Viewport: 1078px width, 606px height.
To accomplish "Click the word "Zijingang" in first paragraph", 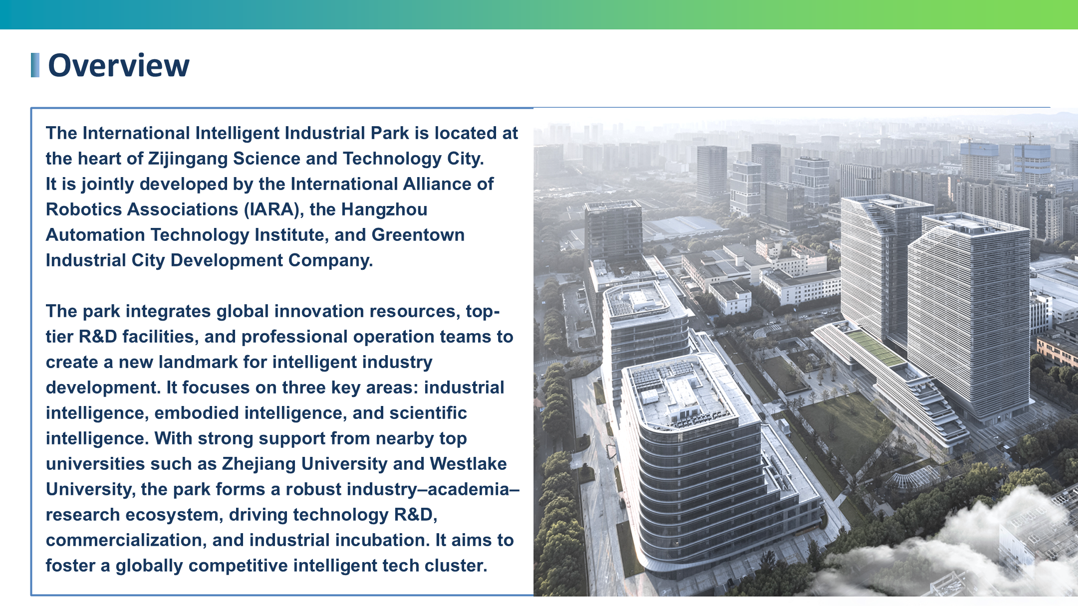I will [188, 159].
